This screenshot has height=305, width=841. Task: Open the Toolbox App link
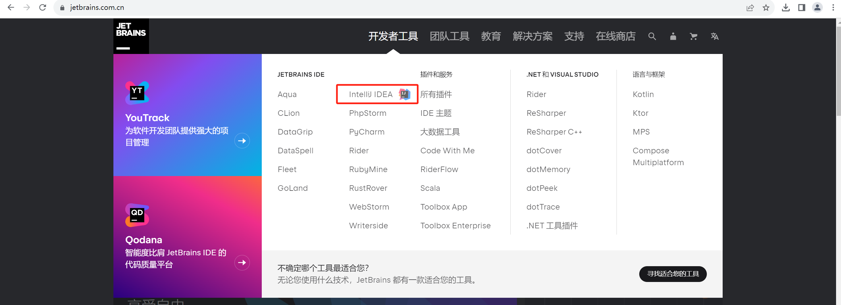pos(443,207)
